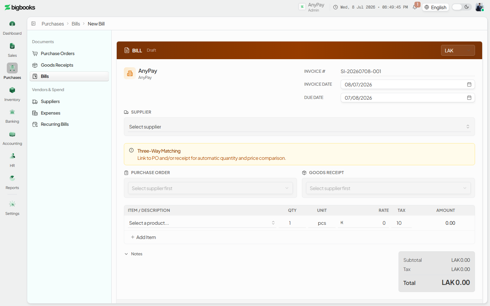Open the English language selector

tap(436, 7)
